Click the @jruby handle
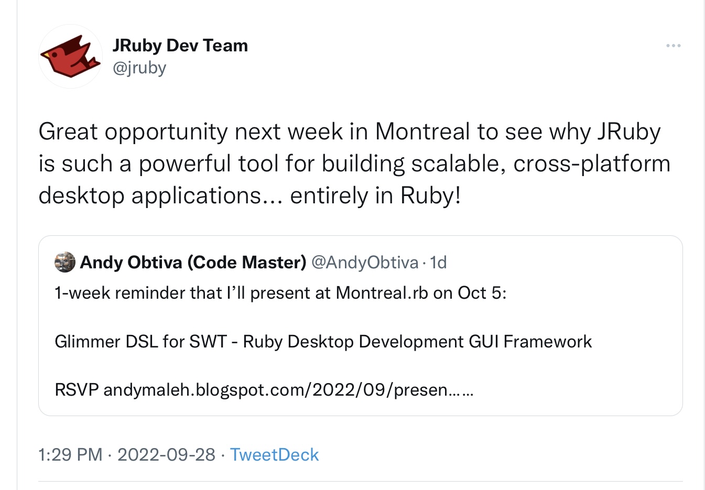705x490 pixels. [x=139, y=68]
